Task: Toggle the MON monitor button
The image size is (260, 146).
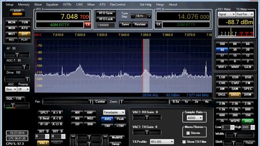Action: 12,22
